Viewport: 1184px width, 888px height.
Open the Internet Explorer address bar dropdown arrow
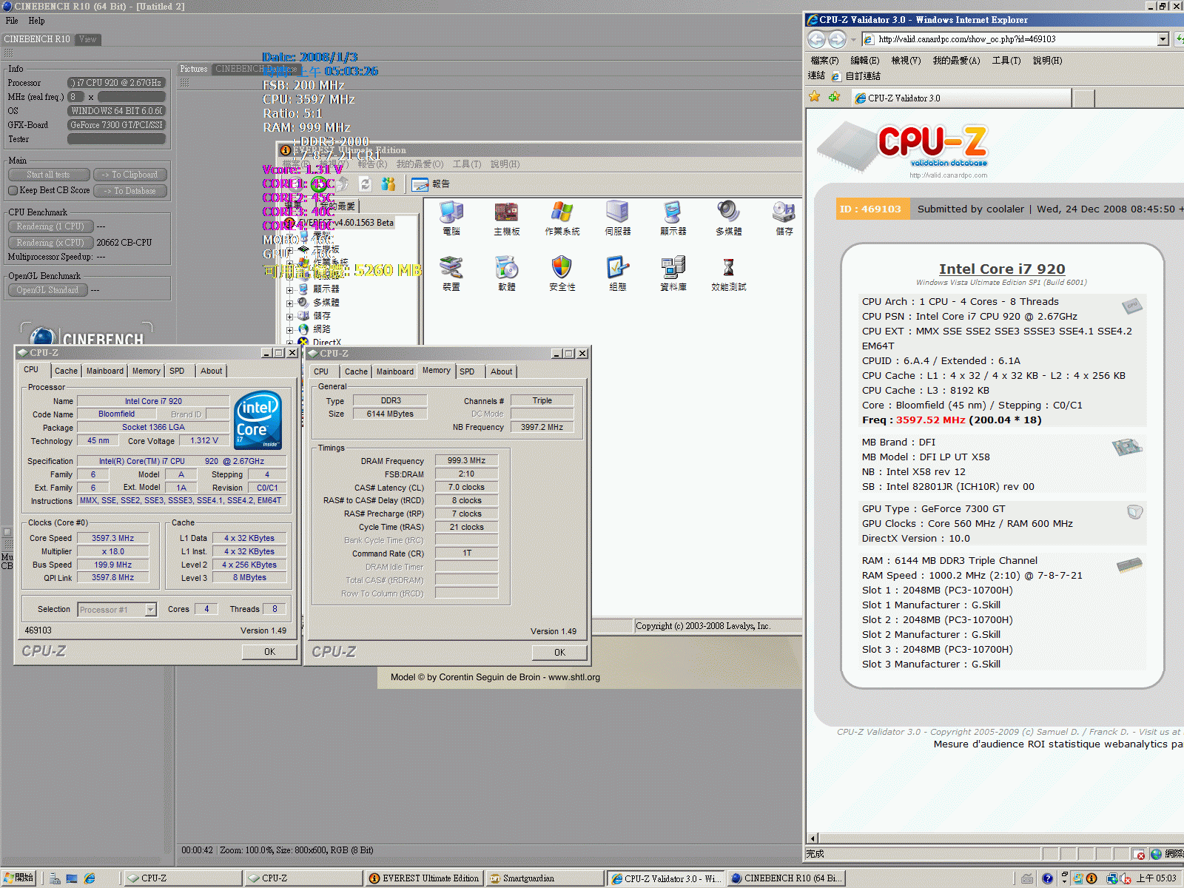click(x=1163, y=39)
